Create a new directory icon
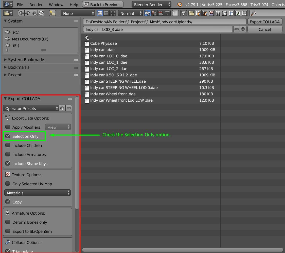285x253 pixels. [x=52, y=13]
